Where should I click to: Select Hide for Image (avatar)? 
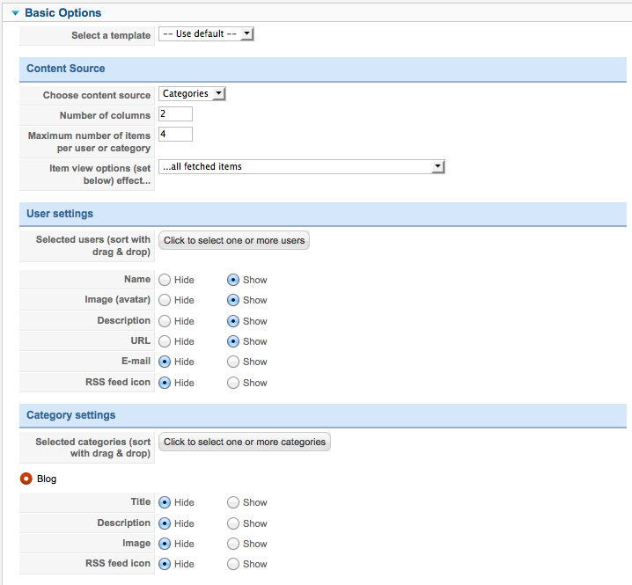tap(165, 300)
